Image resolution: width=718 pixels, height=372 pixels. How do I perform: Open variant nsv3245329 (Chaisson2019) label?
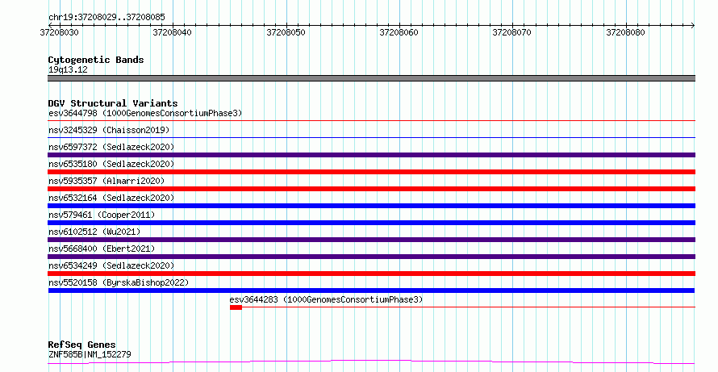(x=109, y=130)
